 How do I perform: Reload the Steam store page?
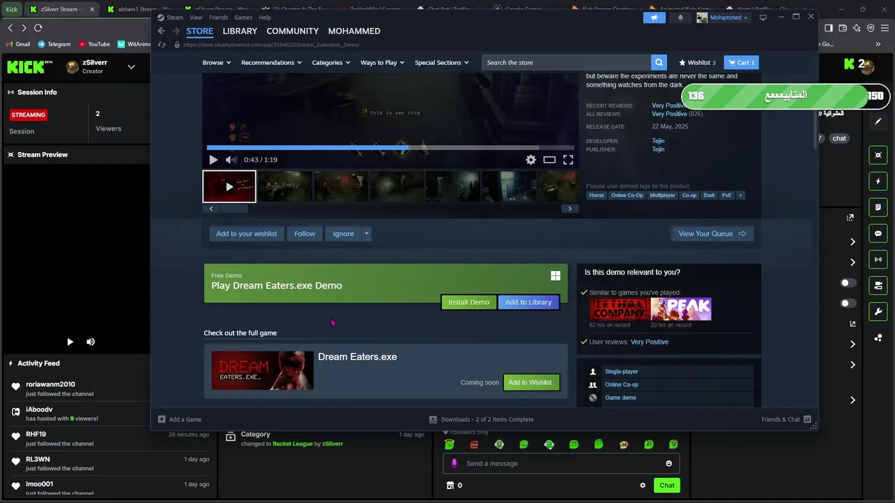coord(162,45)
